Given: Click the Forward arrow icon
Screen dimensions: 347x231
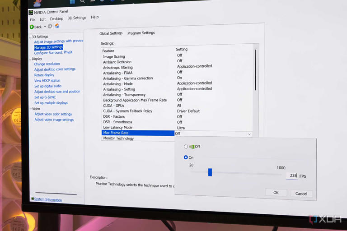Looking at the screenshot, I should tap(50, 26).
